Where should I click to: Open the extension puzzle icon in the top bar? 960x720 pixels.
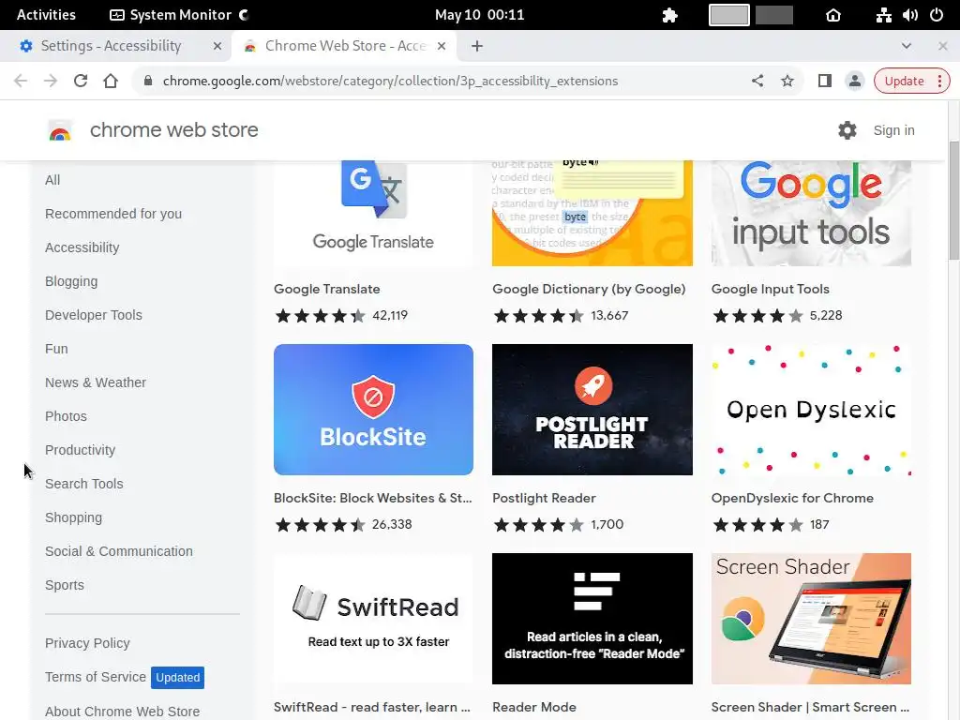coord(669,15)
